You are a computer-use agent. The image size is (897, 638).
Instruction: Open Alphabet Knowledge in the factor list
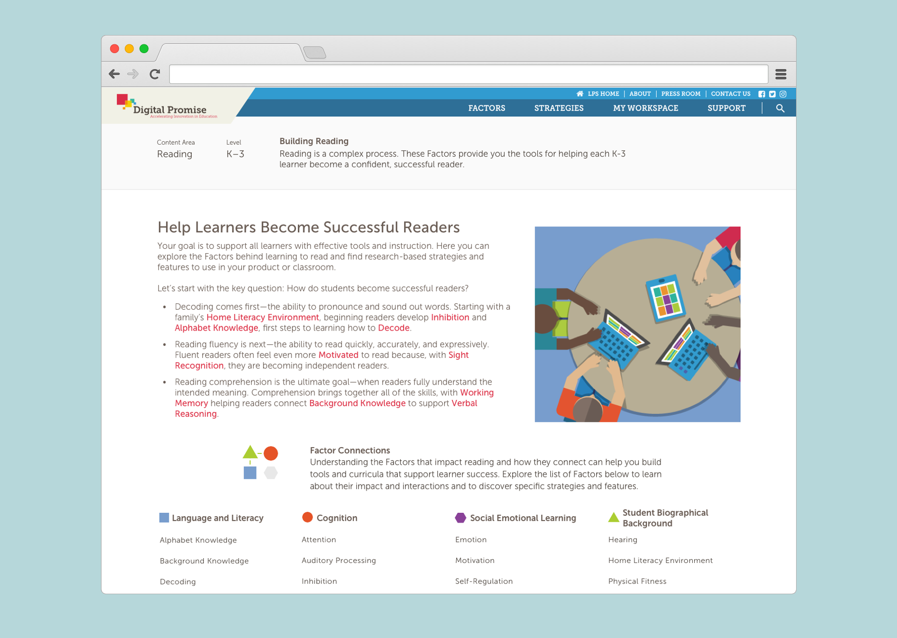(x=198, y=540)
